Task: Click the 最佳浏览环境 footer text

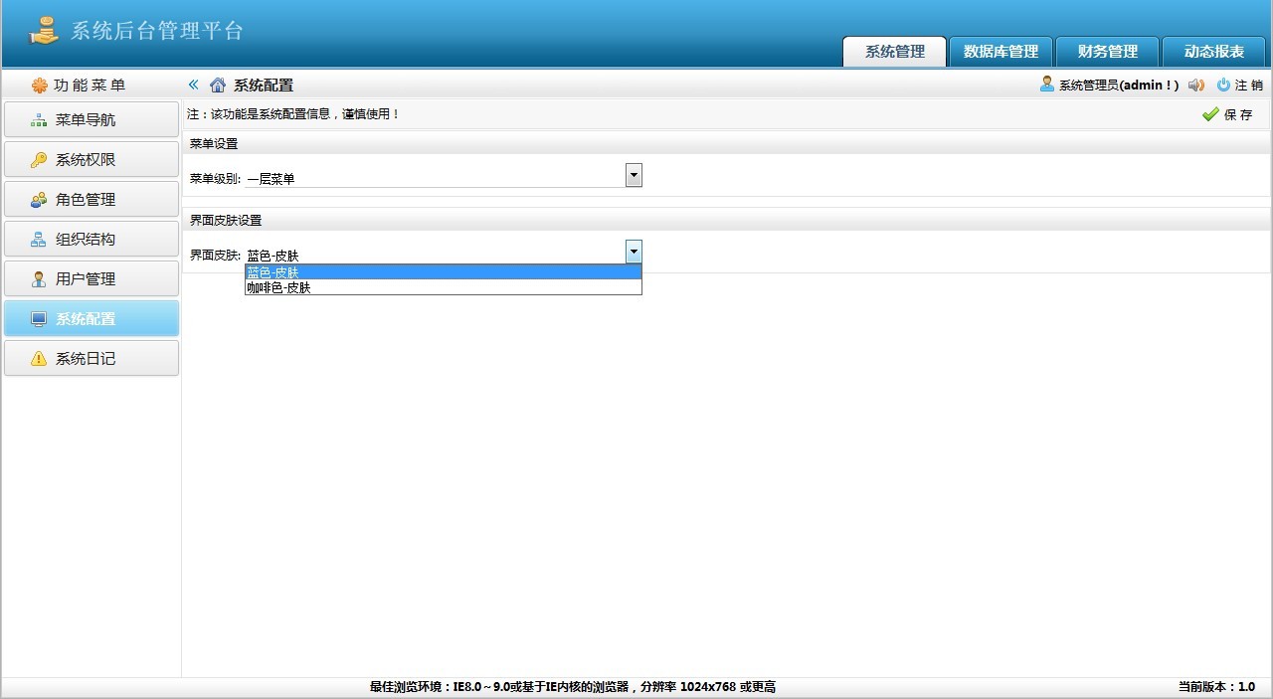Action: (573, 687)
